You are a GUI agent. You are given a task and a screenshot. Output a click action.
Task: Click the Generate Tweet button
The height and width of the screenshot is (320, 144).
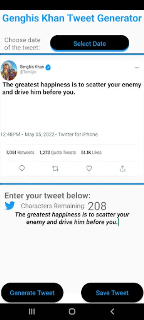32,293
